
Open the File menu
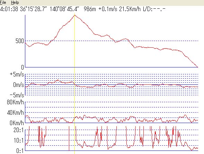coord(3,2)
